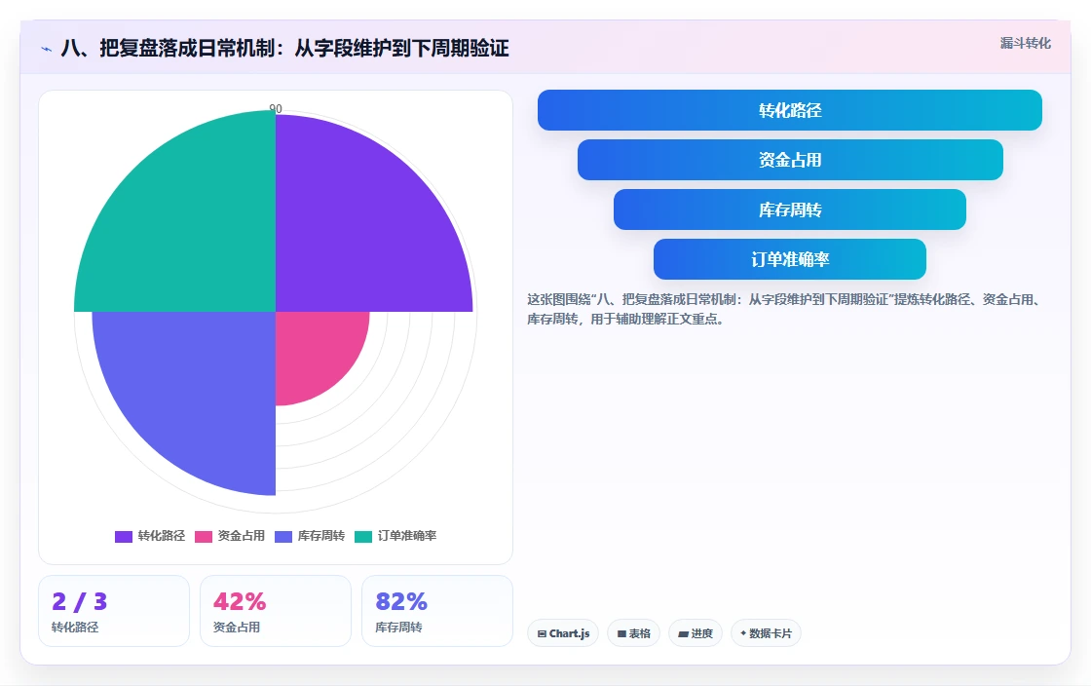Click the 库存周转 funnel bar
The width and height of the screenshot is (1091, 686).
790,210
